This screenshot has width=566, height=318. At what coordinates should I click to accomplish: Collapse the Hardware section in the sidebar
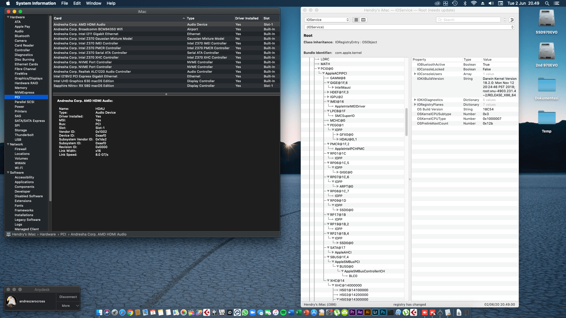pyautogui.click(x=8, y=17)
